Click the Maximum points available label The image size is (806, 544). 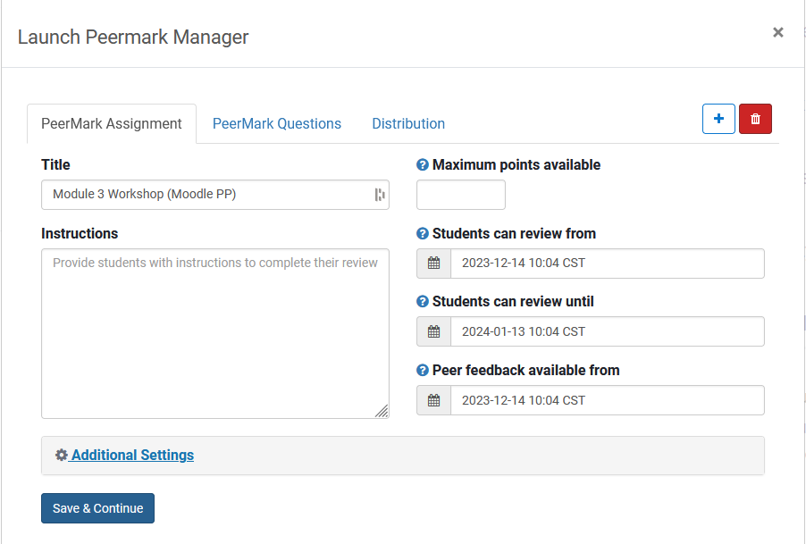pyautogui.click(x=516, y=165)
